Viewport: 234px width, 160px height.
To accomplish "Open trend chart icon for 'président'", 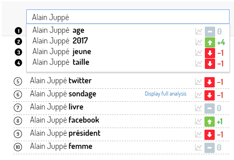I will pos(198,134).
